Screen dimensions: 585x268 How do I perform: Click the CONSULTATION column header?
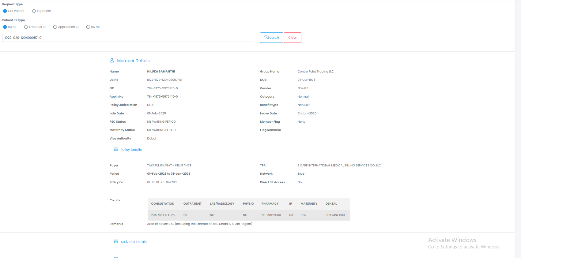pos(162,204)
